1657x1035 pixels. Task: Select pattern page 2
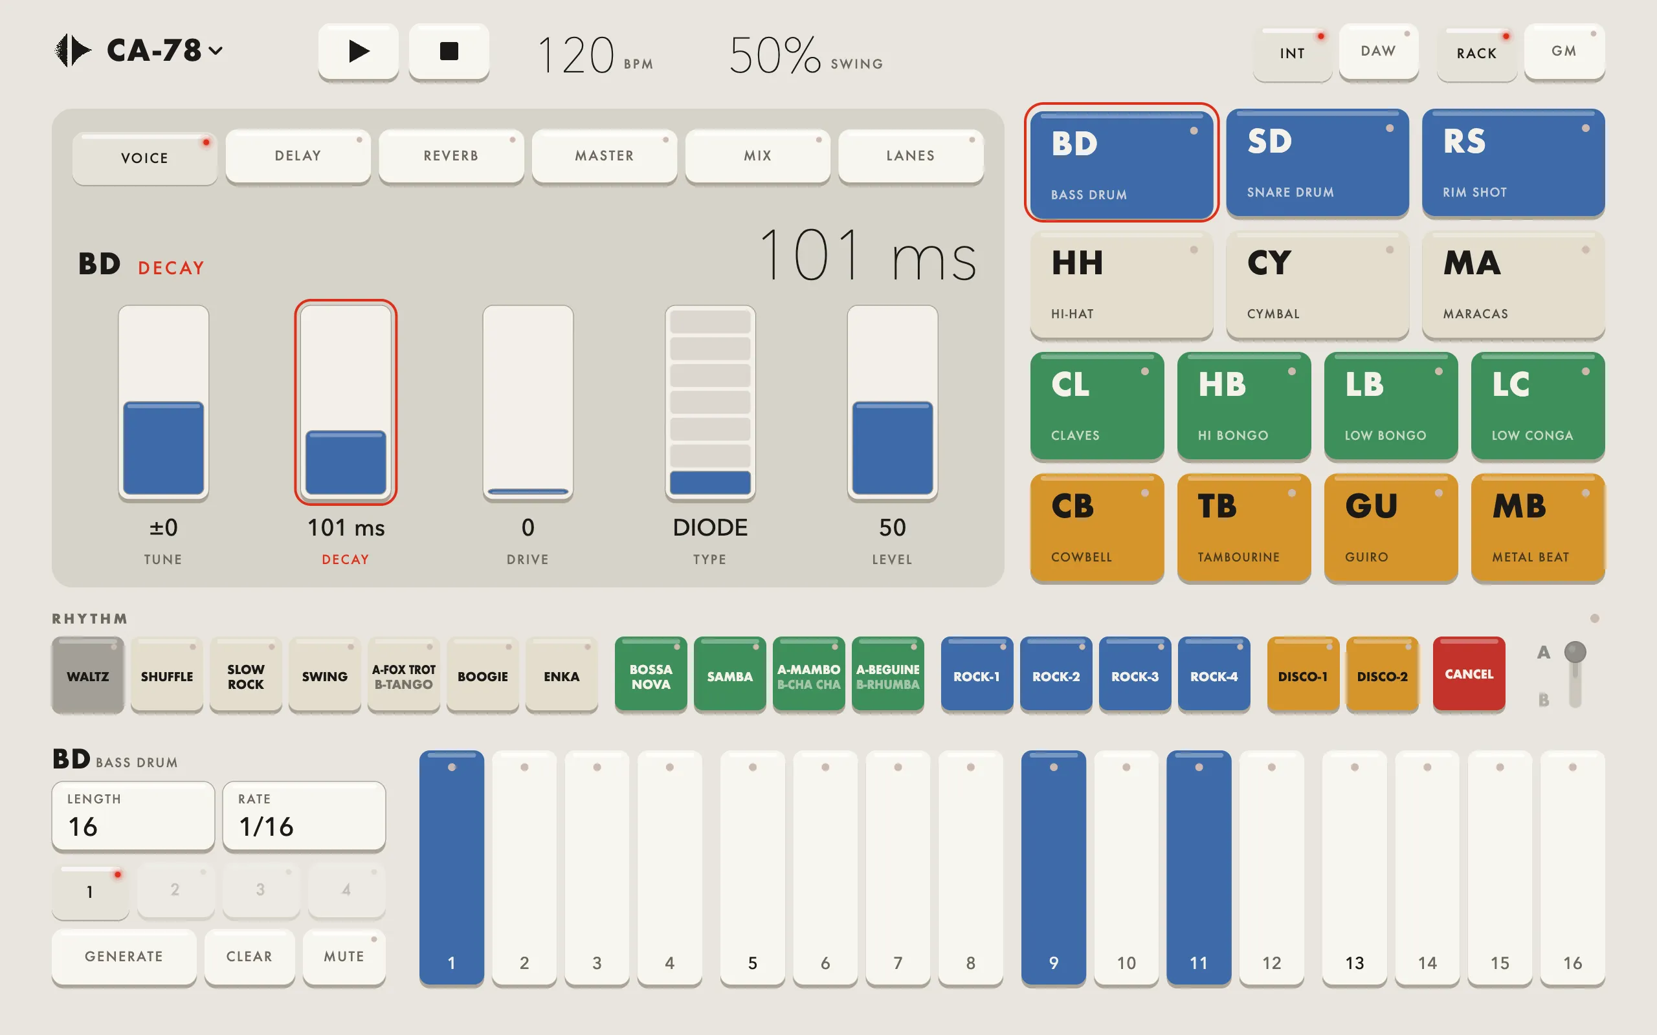[x=175, y=890]
